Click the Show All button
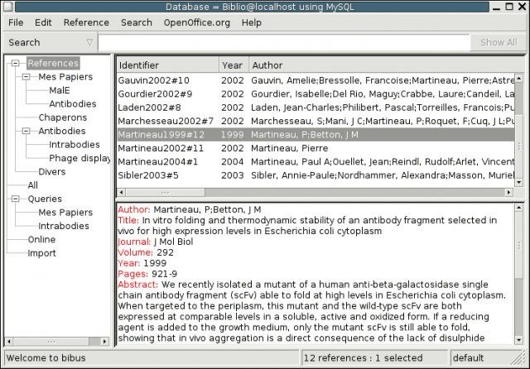 (499, 42)
